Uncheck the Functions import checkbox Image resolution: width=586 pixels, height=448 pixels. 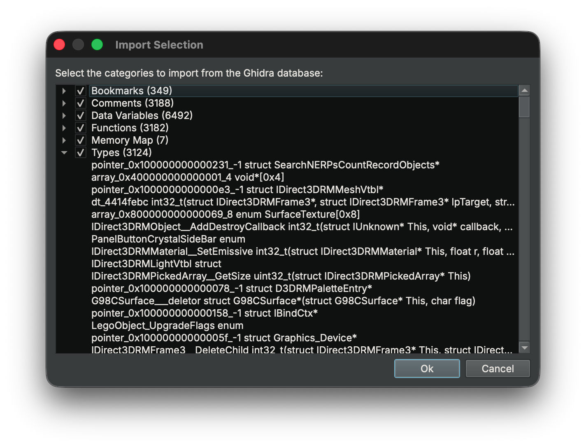tap(81, 128)
